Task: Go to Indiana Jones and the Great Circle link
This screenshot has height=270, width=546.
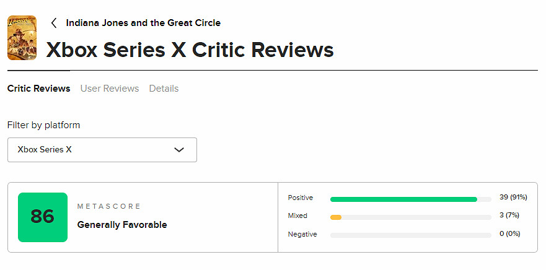Action: (143, 23)
